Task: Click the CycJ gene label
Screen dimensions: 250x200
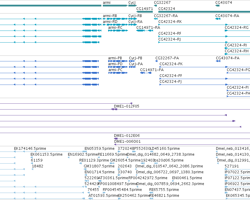Action: click(132, 3)
